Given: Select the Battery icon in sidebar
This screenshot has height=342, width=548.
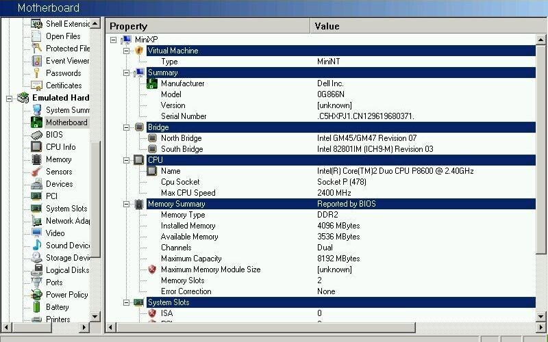Looking at the screenshot, I should click(36, 307).
